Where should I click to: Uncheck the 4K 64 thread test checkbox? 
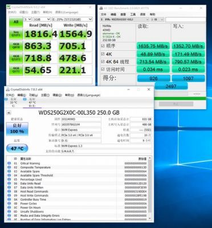click(x=103, y=62)
